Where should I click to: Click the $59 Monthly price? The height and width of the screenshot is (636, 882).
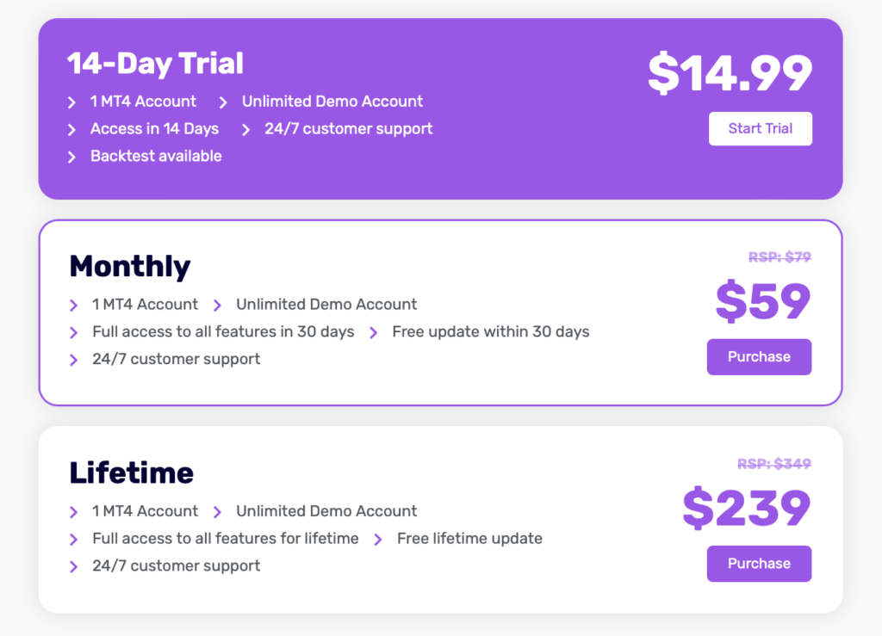(763, 301)
